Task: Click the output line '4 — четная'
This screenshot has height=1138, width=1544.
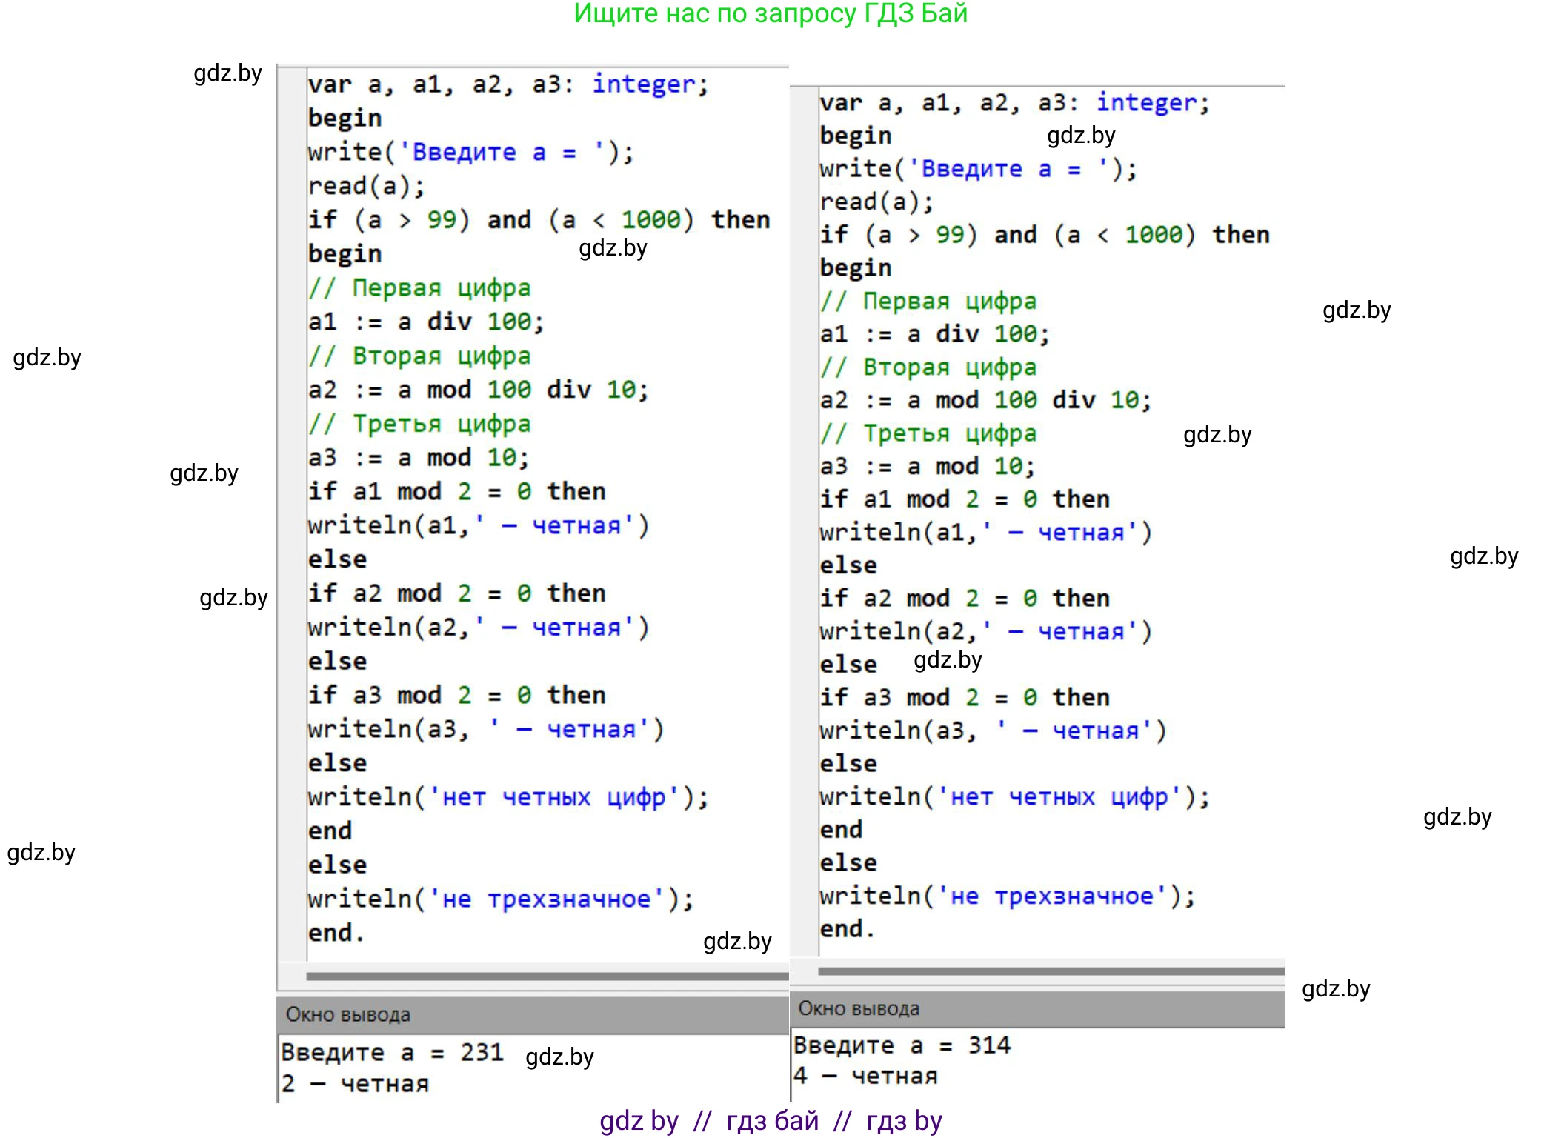Action: pos(865,1076)
